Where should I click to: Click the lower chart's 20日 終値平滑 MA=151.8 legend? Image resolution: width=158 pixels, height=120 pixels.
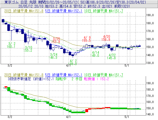click(24, 75)
